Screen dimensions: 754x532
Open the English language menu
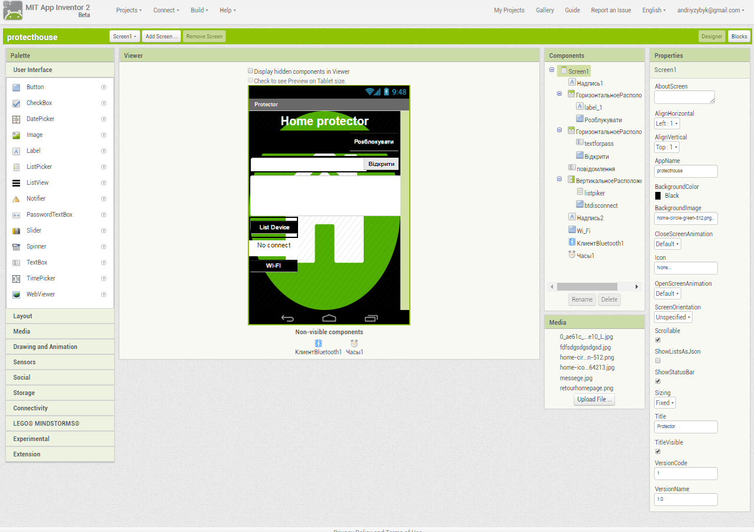click(x=654, y=10)
